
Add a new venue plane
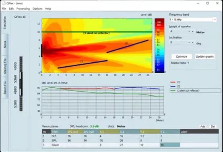(203, 126)
